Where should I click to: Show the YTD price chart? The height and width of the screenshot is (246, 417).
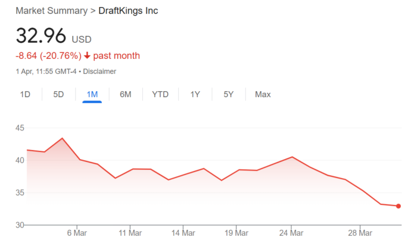[x=160, y=94]
